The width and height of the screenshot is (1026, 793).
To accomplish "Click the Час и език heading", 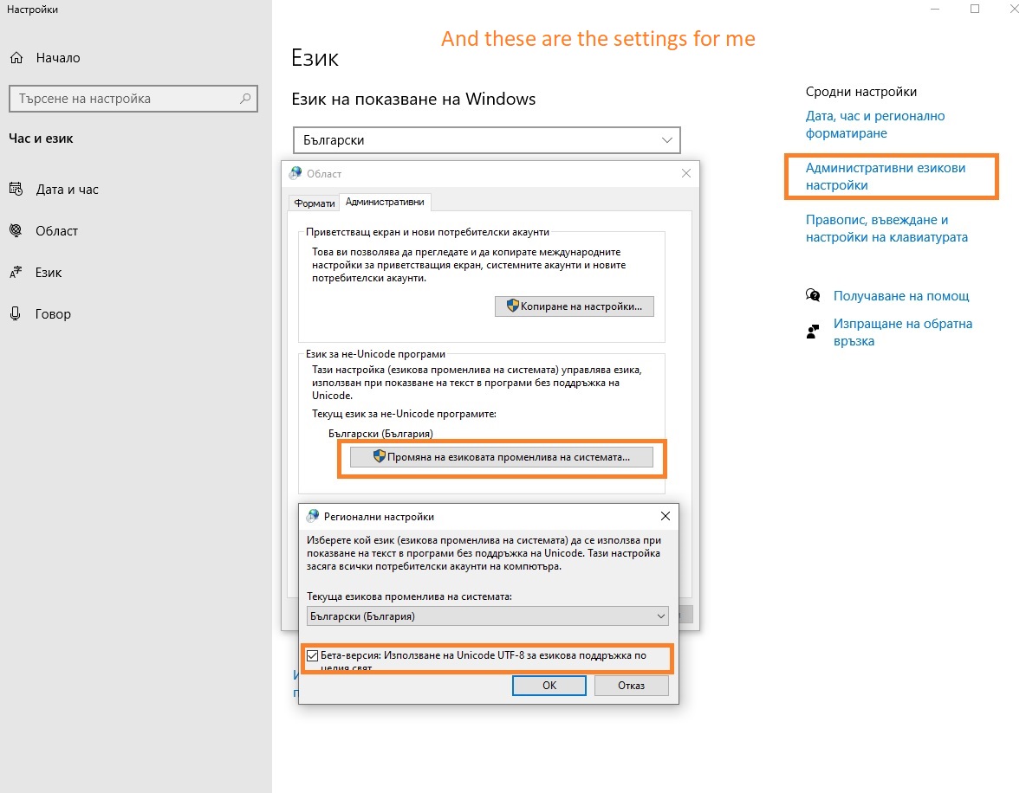I will coord(41,139).
